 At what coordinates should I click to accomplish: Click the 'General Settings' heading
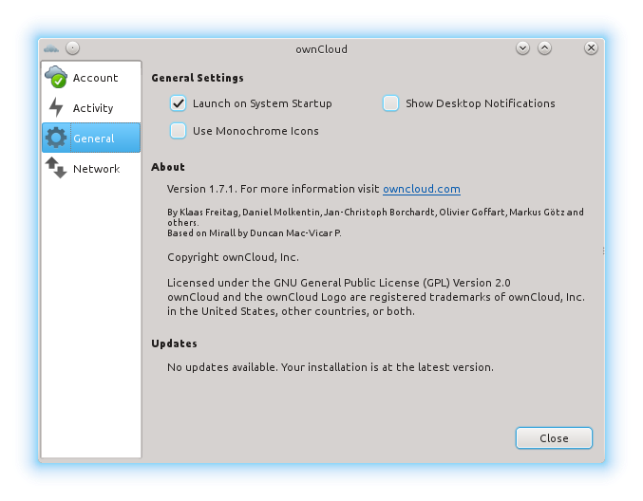[x=198, y=78]
